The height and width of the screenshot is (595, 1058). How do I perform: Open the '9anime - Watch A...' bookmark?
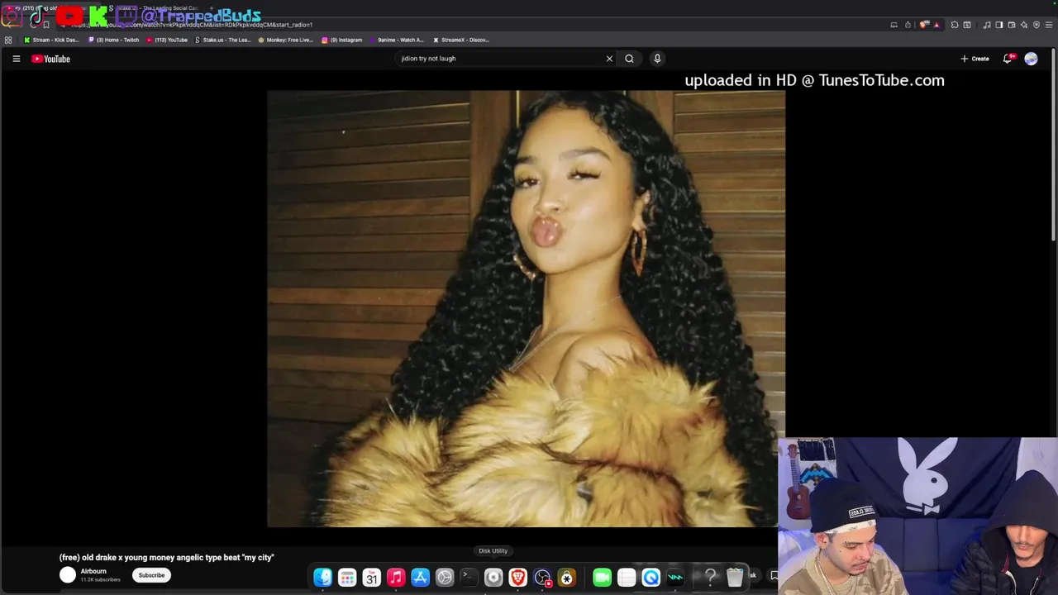click(396, 40)
